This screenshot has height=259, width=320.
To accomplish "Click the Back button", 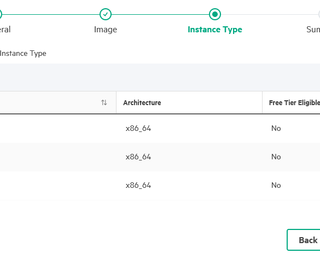I will point(304,240).
